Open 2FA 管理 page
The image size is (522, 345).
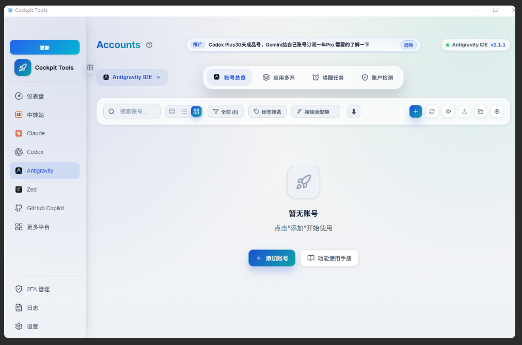pyautogui.click(x=44, y=289)
